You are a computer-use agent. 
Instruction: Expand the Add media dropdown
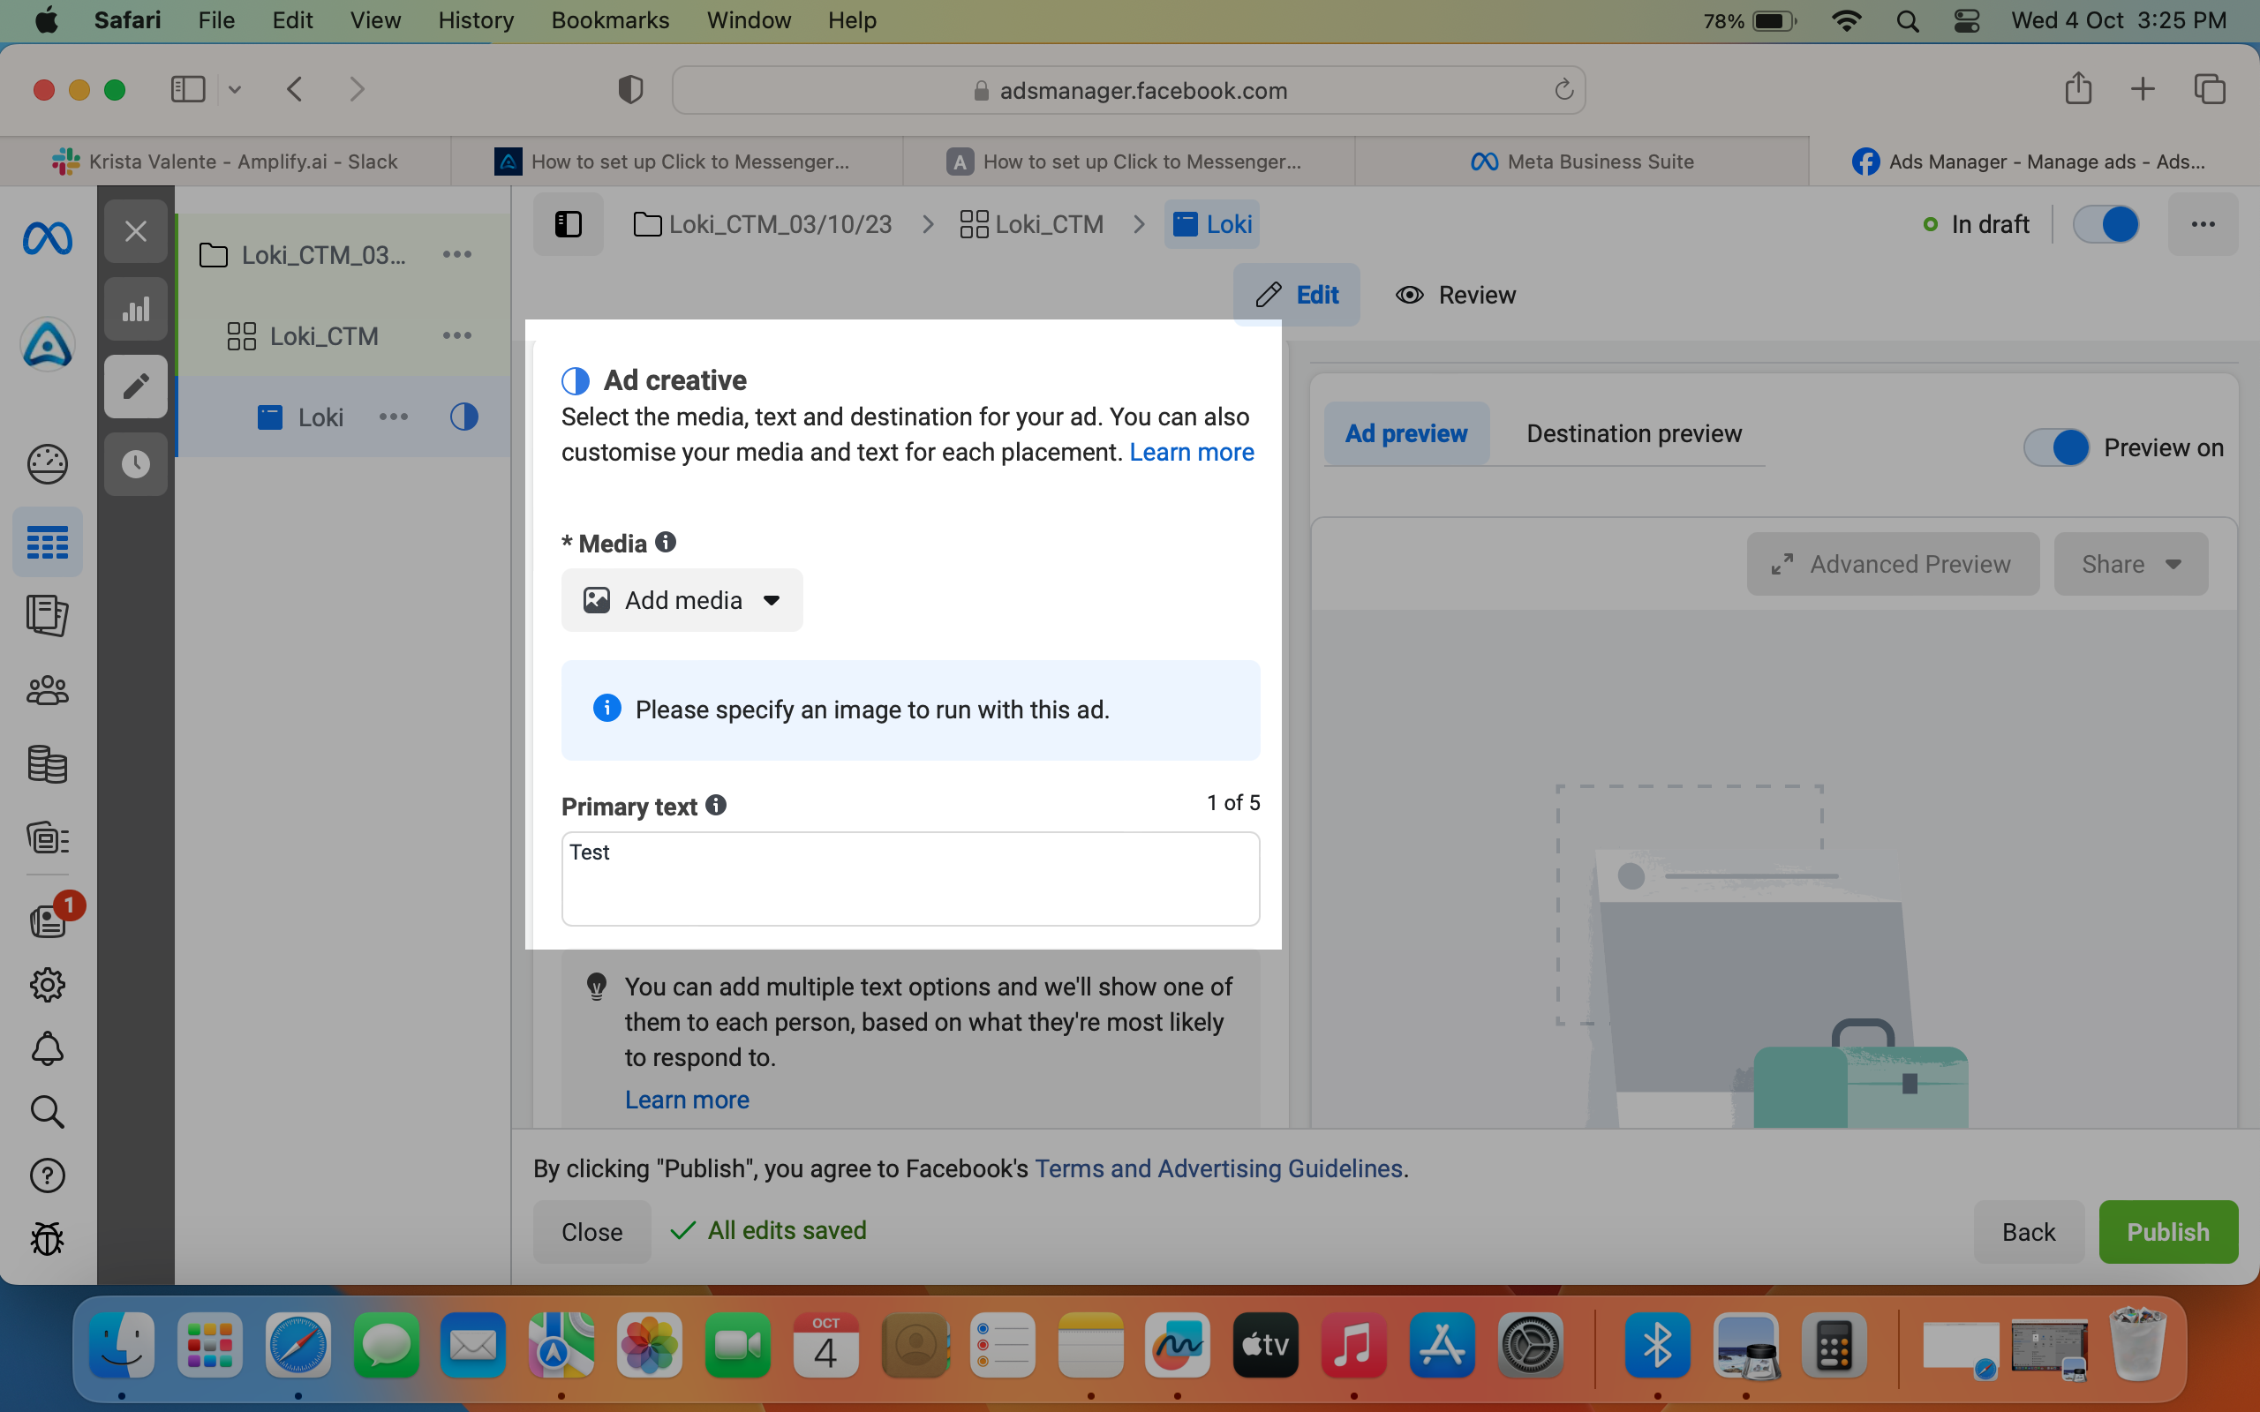pyautogui.click(x=682, y=600)
